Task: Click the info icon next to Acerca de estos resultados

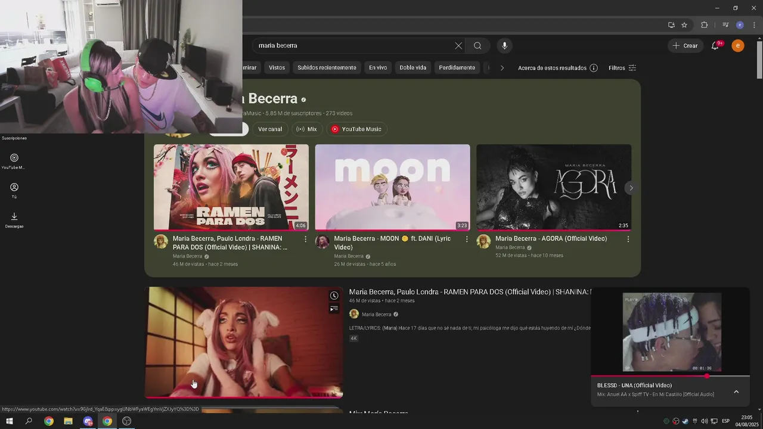Action: pos(594,68)
